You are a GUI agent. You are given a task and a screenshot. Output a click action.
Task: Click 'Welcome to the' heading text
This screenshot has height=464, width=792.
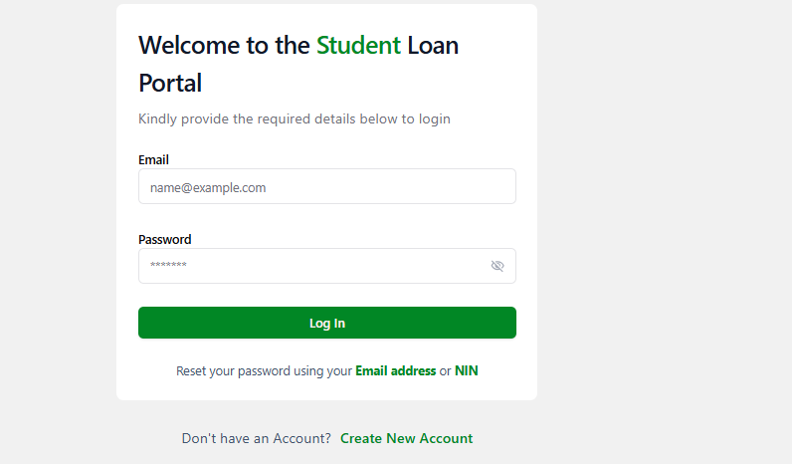point(224,45)
